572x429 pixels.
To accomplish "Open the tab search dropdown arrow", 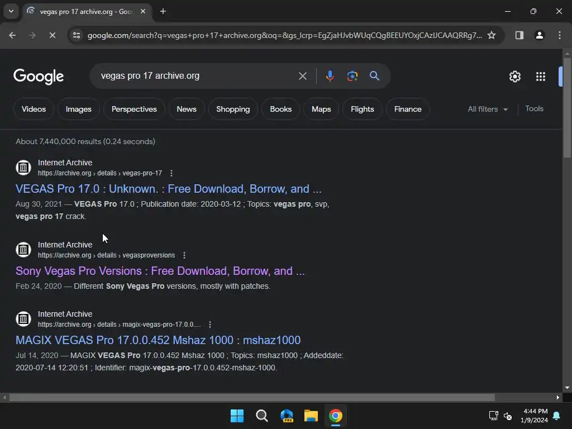I will (11, 11).
